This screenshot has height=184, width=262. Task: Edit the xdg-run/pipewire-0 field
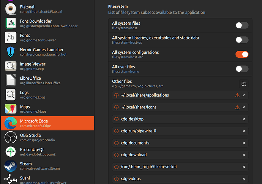[180, 131]
